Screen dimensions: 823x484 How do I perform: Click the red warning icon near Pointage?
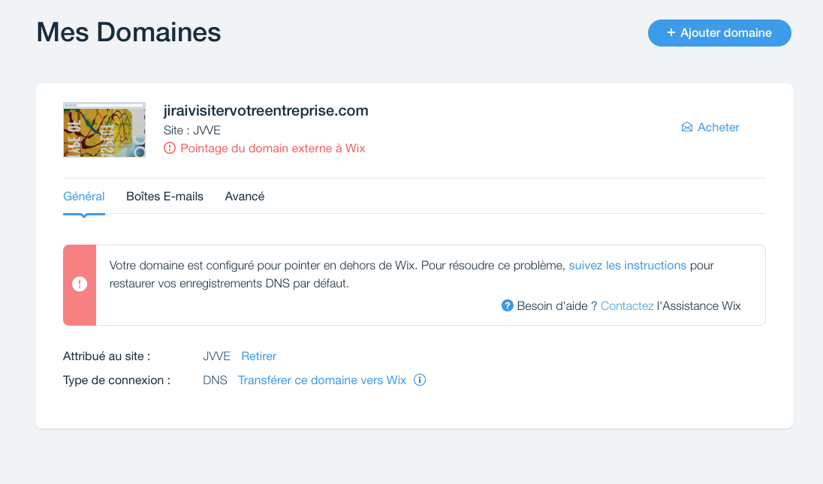170,148
